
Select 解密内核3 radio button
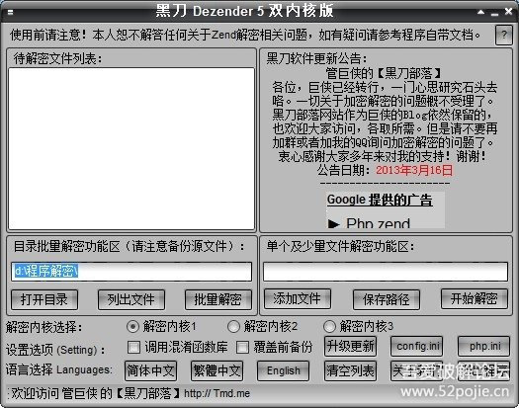(329, 327)
